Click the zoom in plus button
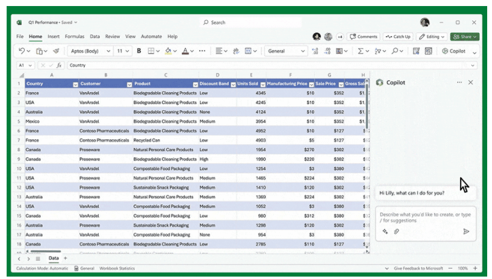The width and height of the screenshot is (492, 279). [x=475, y=268]
